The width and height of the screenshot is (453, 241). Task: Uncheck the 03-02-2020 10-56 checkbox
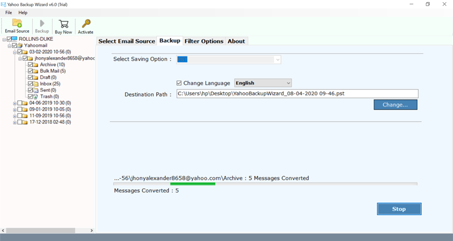[20, 52]
